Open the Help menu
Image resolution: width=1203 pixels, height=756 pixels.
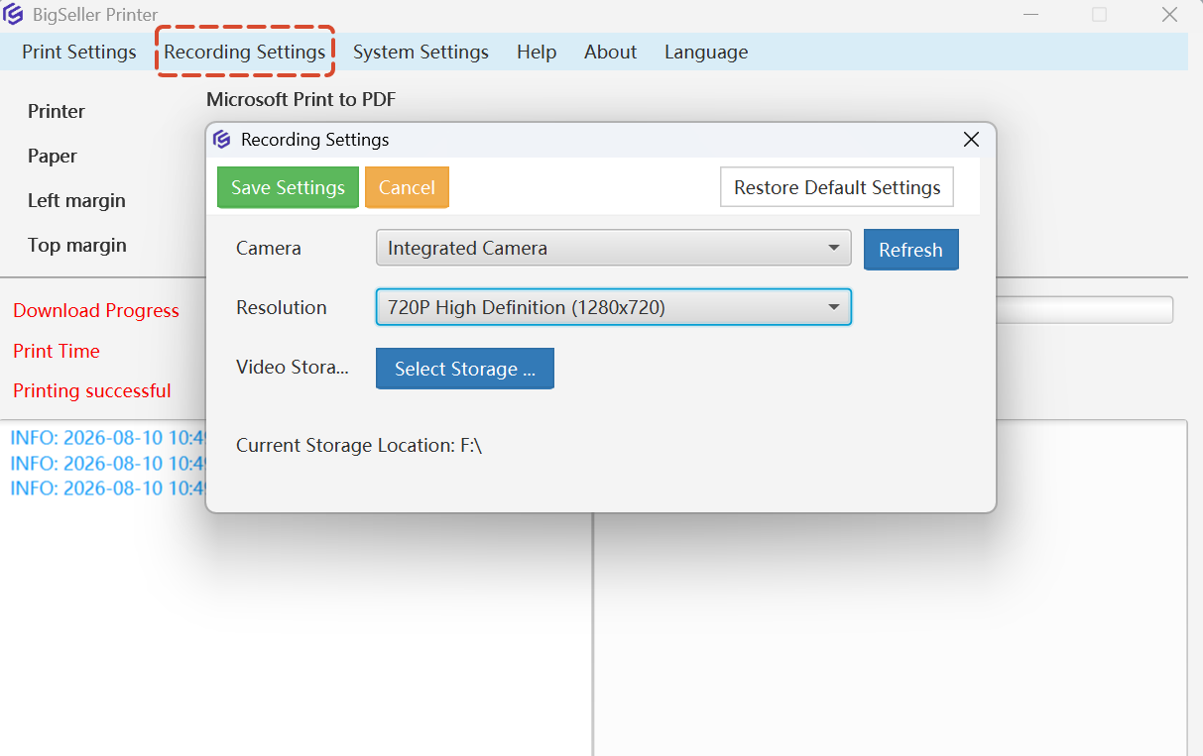tap(537, 52)
